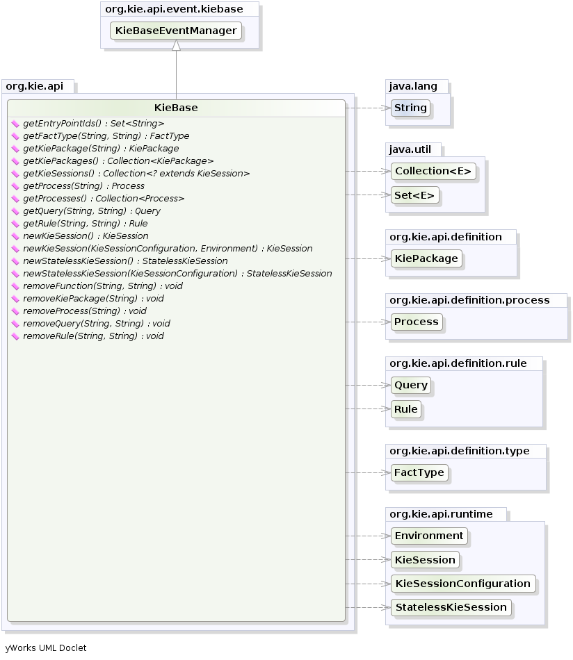
Task: Click the StatelessKieSession class node
Action: [x=451, y=607]
